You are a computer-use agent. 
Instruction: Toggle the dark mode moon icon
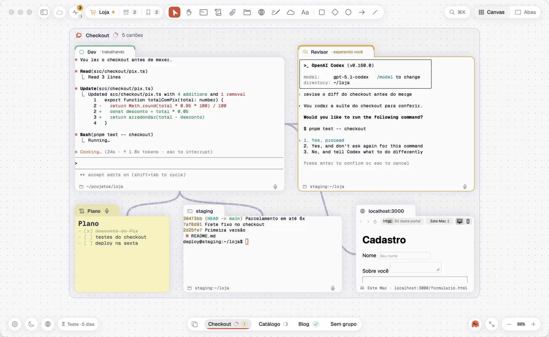[31, 324]
